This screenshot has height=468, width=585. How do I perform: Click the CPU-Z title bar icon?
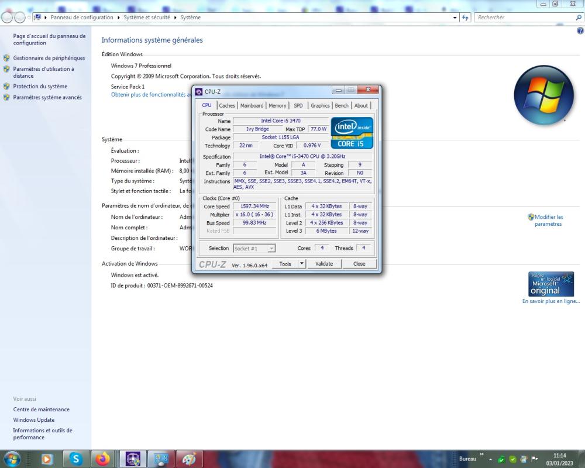[x=199, y=90]
